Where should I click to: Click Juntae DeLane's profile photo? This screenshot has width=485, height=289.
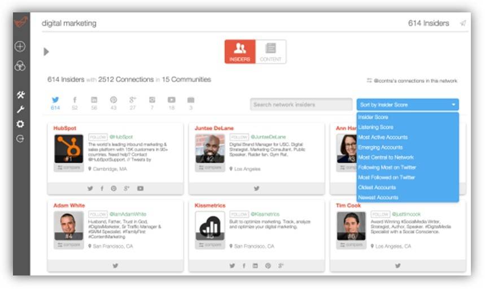click(x=210, y=149)
